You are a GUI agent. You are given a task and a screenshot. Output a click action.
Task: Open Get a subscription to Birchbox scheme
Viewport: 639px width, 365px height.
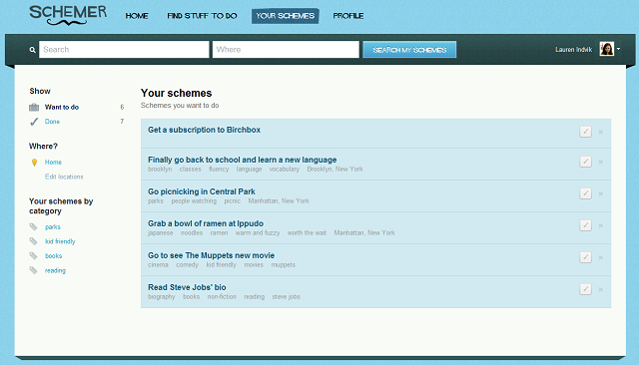[x=204, y=130]
